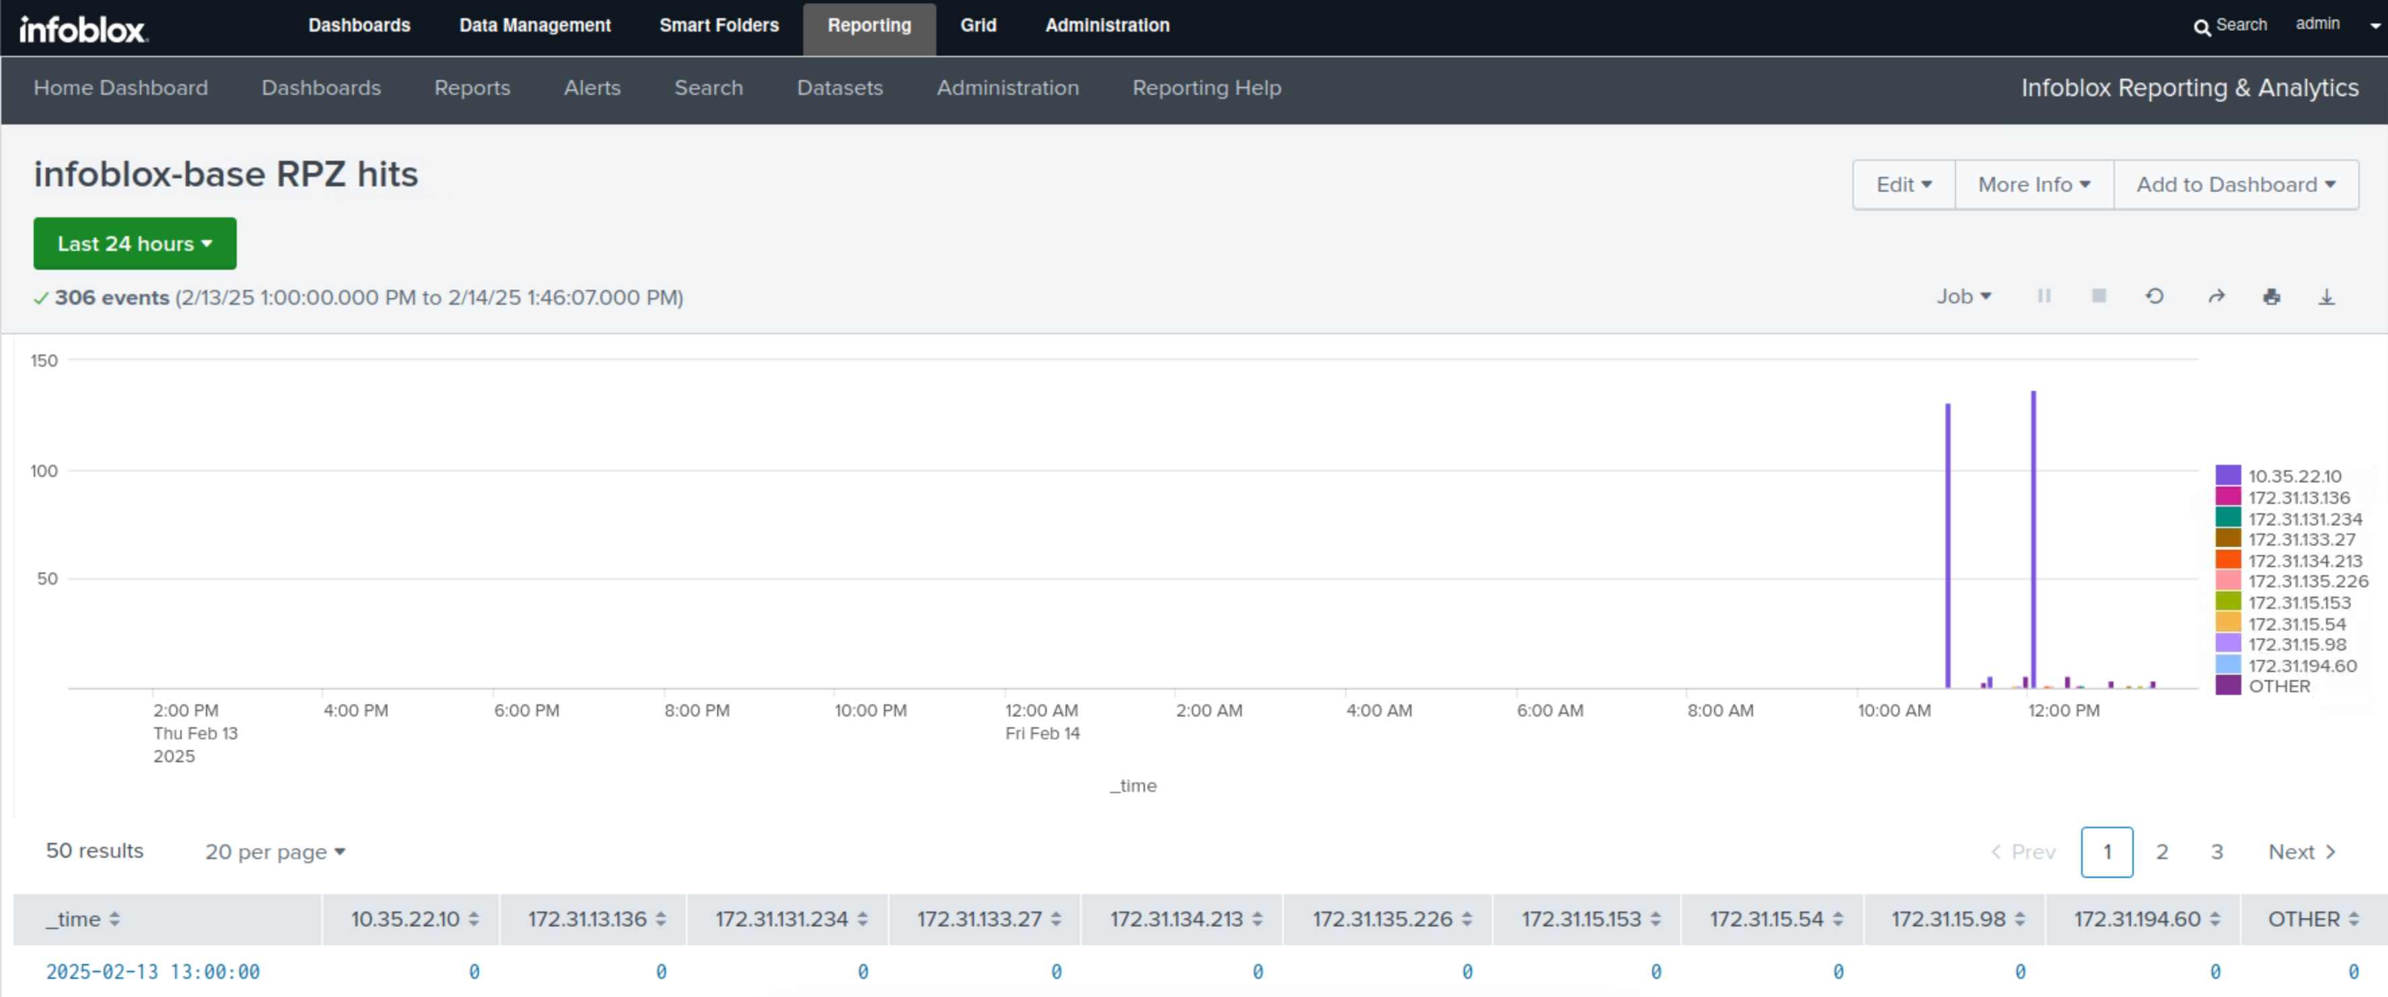
Task: Click the pause job icon
Action: (2043, 296)
